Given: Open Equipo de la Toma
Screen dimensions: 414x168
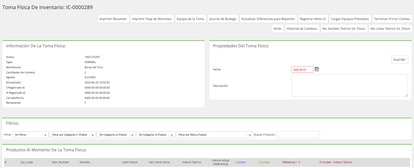Looking at the screenshot, I should 190,19.
